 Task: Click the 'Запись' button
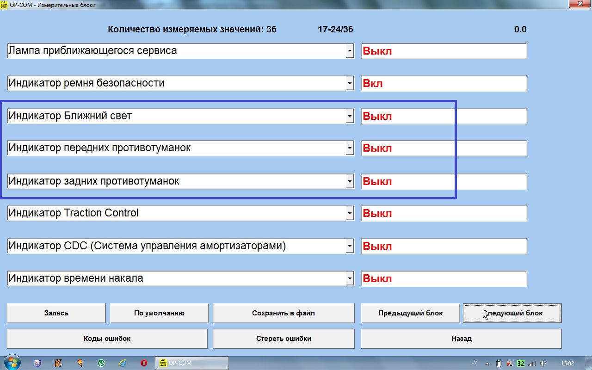56,313
